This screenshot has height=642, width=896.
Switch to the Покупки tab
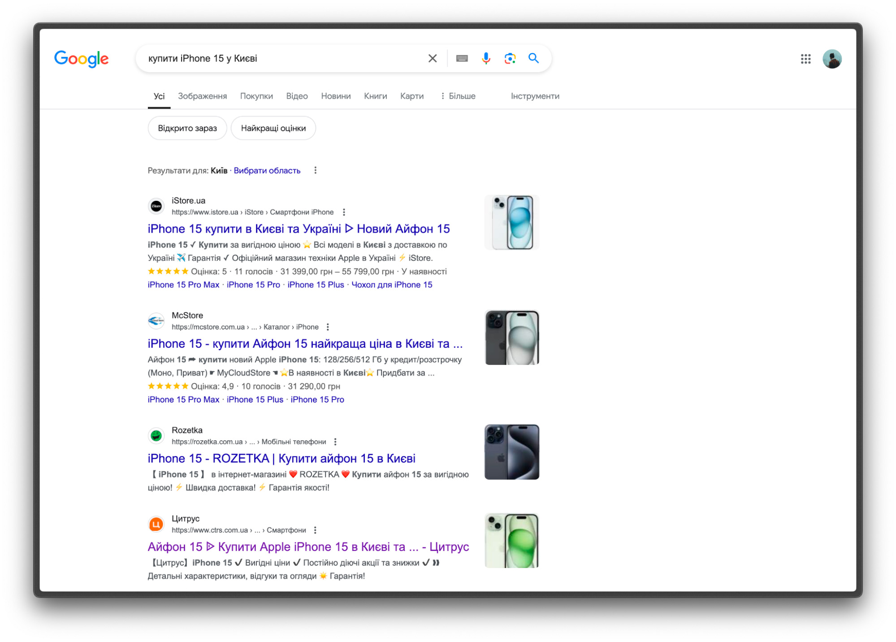(x=256, y=96)
